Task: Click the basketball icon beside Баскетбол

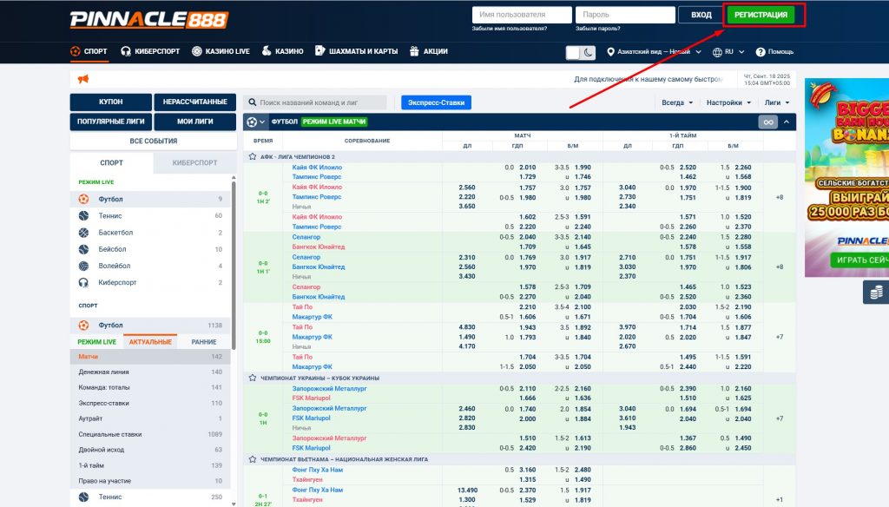Action: click(x=83, y=233)
